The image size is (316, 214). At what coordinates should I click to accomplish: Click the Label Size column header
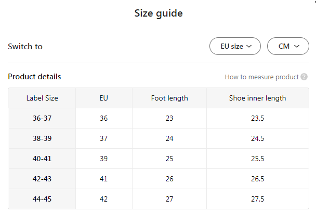click(x=42, y=98)
